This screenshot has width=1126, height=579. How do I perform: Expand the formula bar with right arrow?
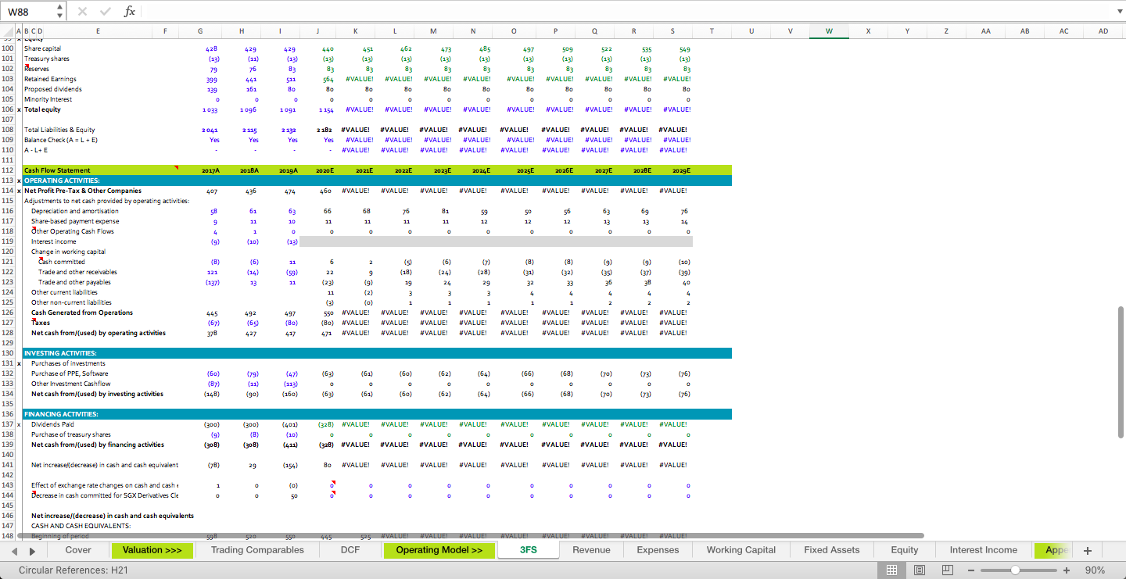[x=1119, y=11]
